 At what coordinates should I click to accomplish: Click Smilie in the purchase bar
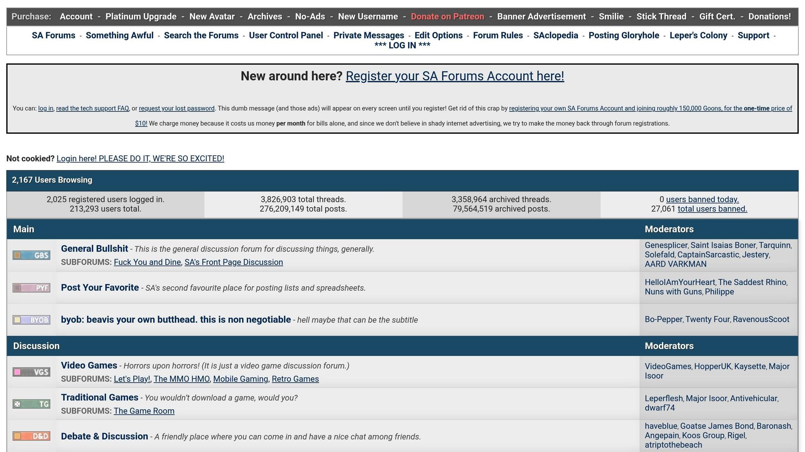click(611, 16)
